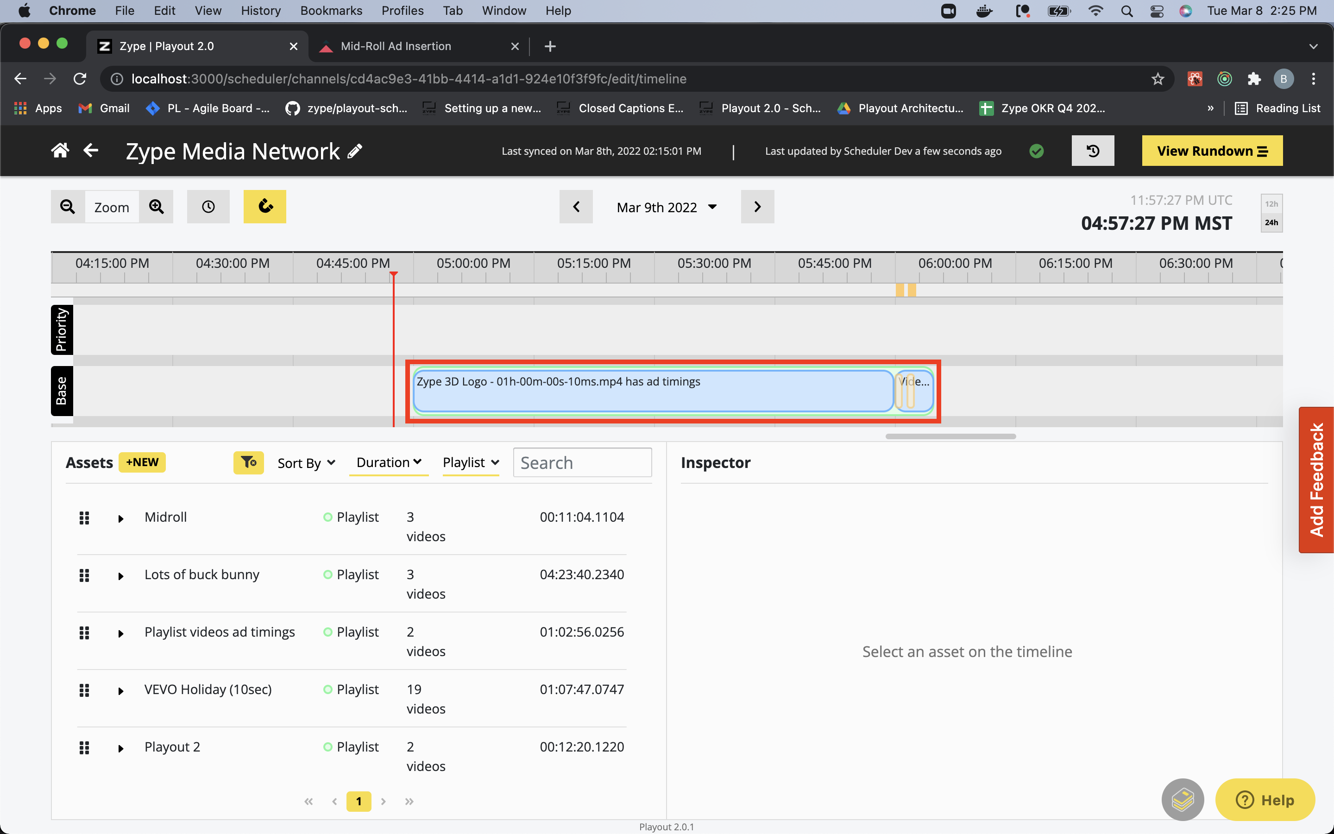Go back with the header arrow icon
1334x834 pixels.
pos(91,151)
